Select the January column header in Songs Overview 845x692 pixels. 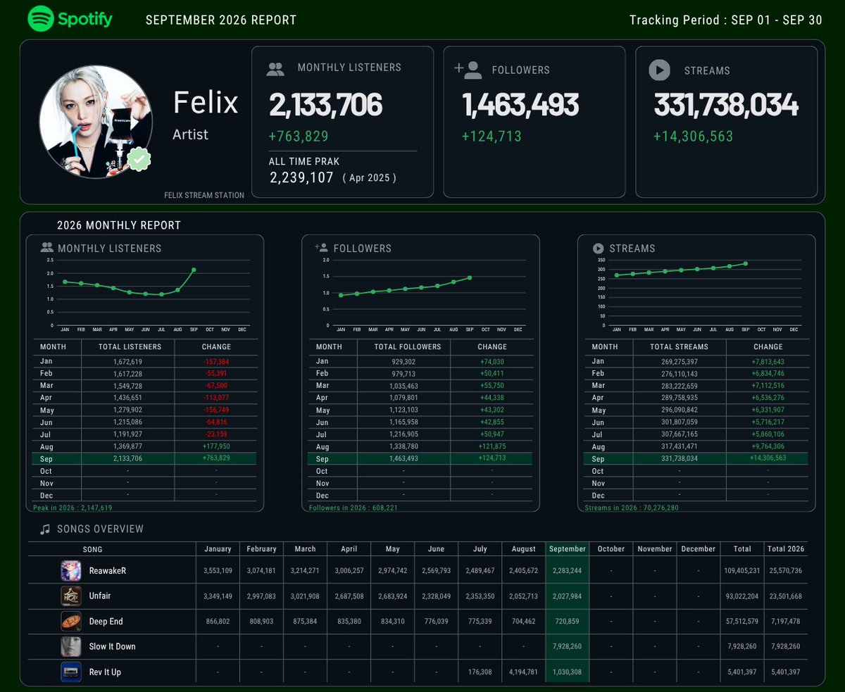(218, 548)
